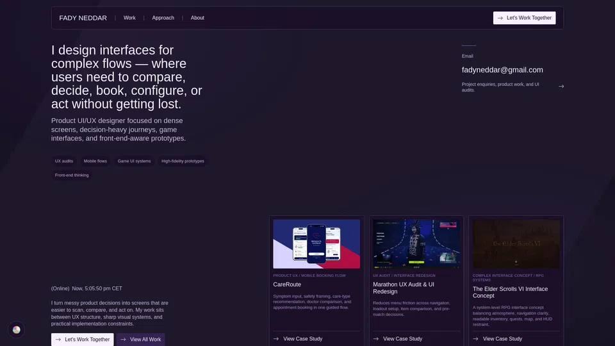
Task: Click bottom-left Let's Work Together button
Action: [x=83, y=340]
